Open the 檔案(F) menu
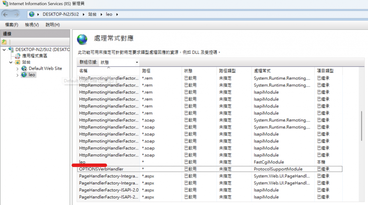The height and width of the screenshot is (205, 368). pos(11,25)
